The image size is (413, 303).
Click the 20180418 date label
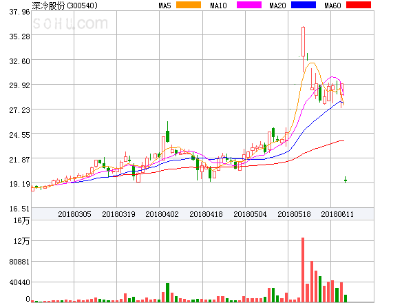[206, 214]
